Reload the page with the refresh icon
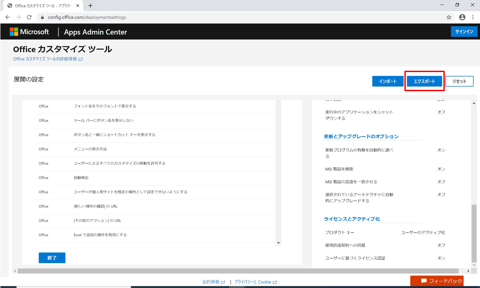Screen dimensions: 480x288 29,17
